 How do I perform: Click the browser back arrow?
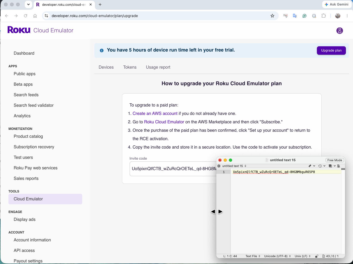tap(7, 16)
